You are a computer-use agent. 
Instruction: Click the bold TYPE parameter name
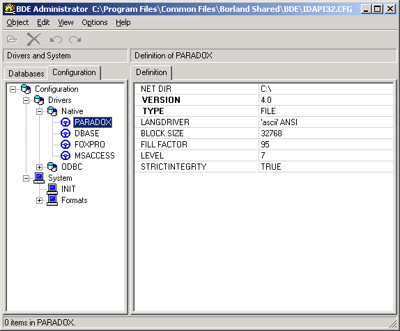tap(153, 111)
